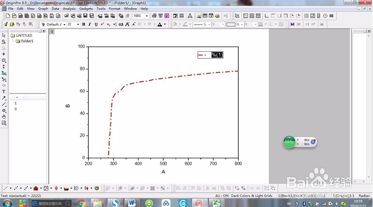Open the line style dropdown
Screen dimensions: 373x207
click(x=209, y=24)
